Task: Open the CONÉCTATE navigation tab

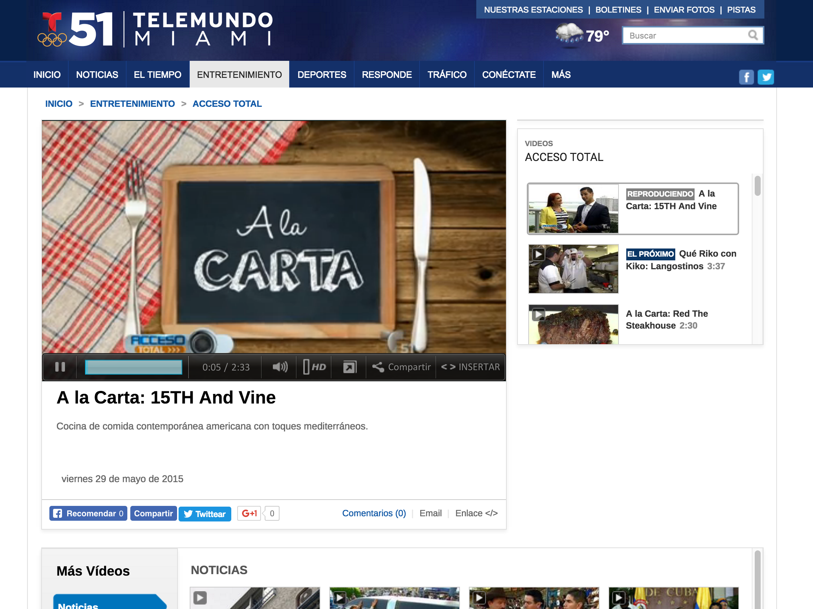Action: [509, 75]
